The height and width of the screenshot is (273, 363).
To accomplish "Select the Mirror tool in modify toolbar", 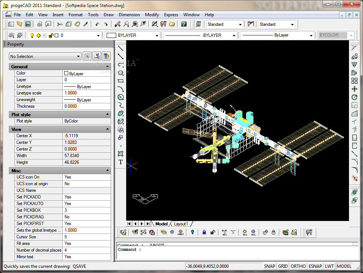I will (x=354, y=65).
